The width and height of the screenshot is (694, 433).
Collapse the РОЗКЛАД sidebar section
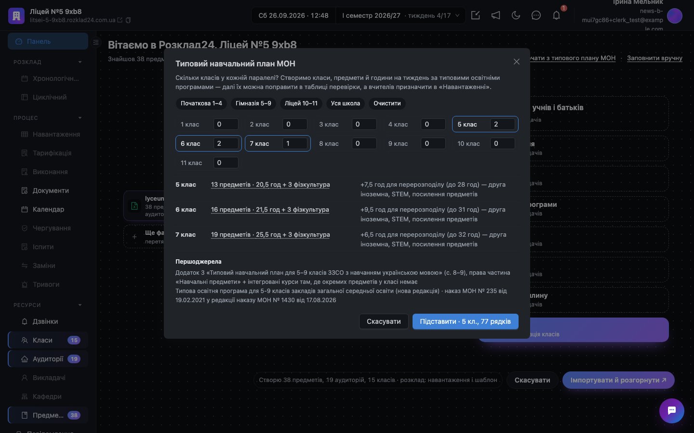tap(80, 62)
